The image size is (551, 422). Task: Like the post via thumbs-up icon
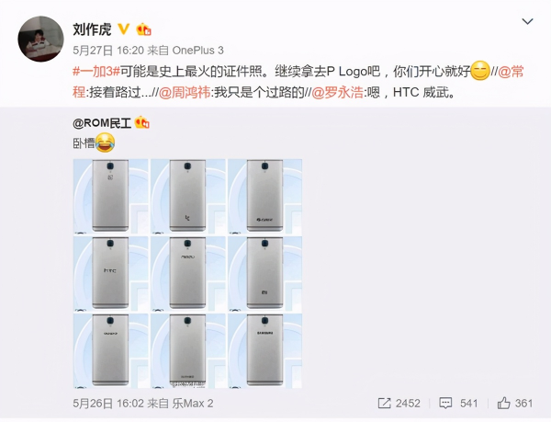(x=503, y=403)
